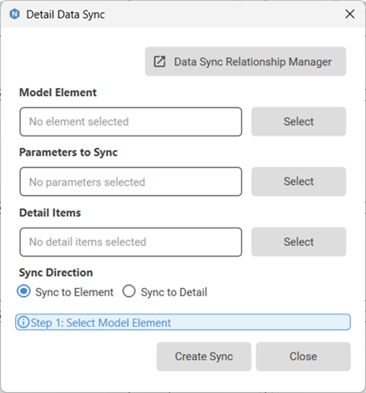The width and height of the screenshot is (366, 393).
Task: Focus the 'No detail items selected' field
Action: click(131, 242)
